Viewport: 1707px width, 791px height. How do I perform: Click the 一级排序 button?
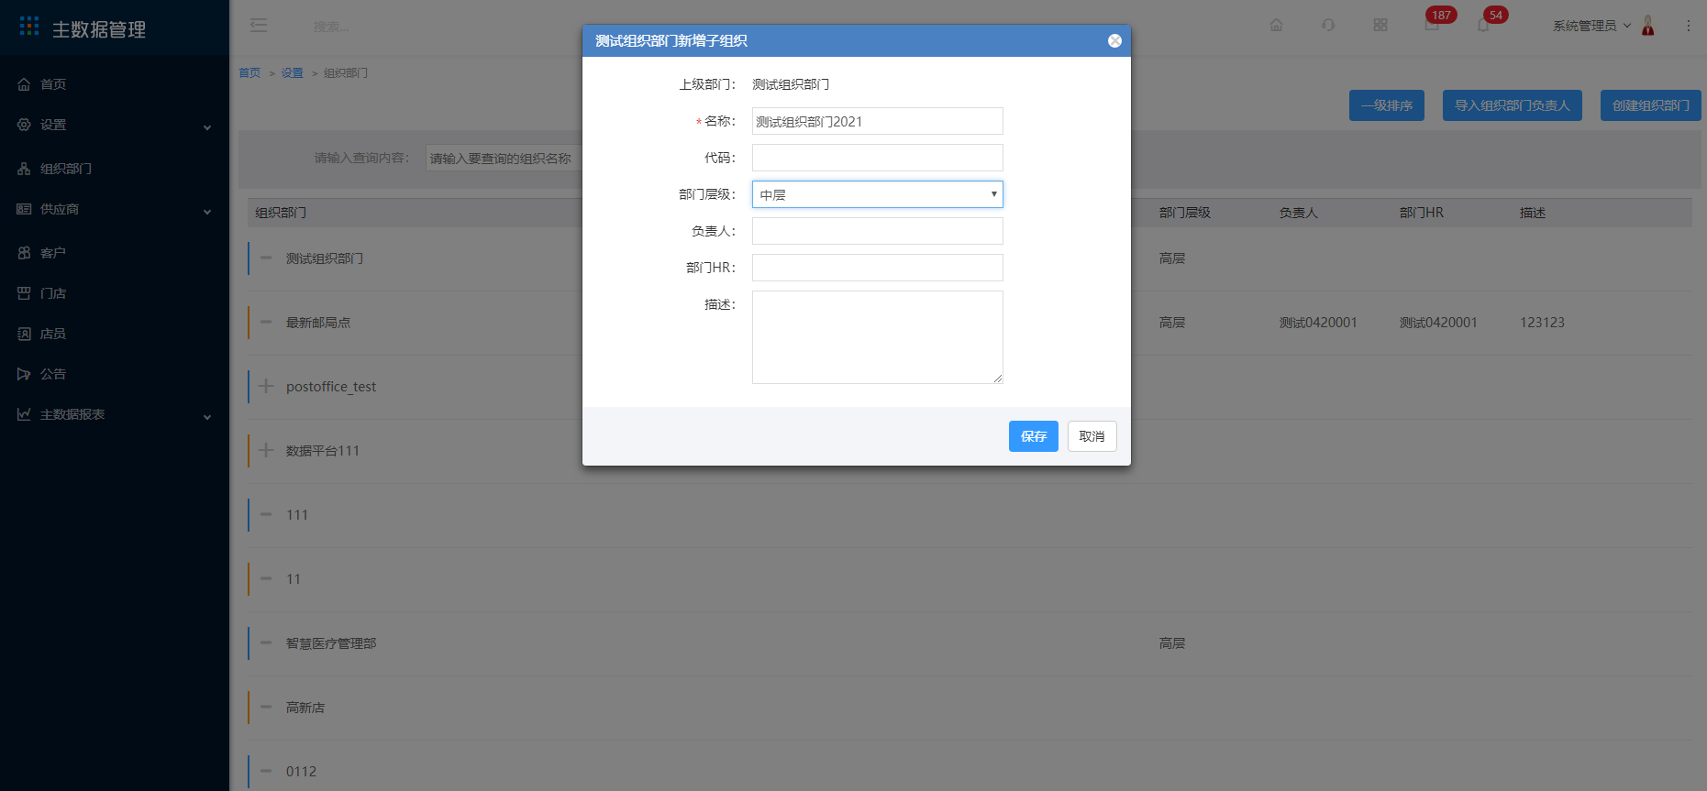pos(1387,105)
